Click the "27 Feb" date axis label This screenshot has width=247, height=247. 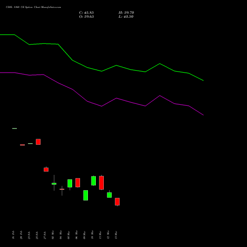point(45,235)
